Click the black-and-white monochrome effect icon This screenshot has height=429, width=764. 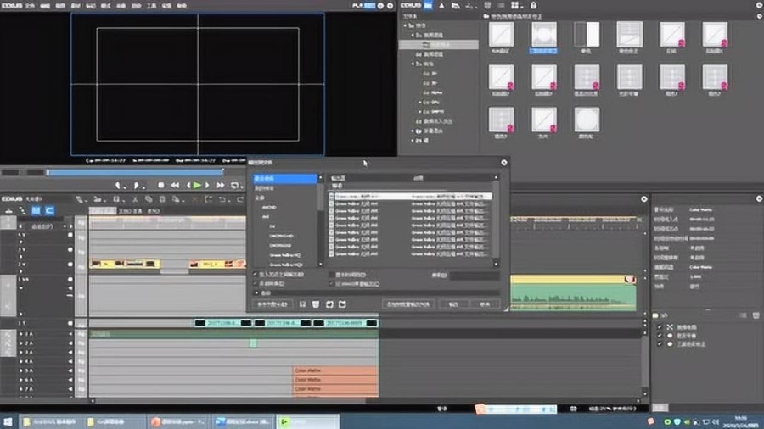[587, 36]
